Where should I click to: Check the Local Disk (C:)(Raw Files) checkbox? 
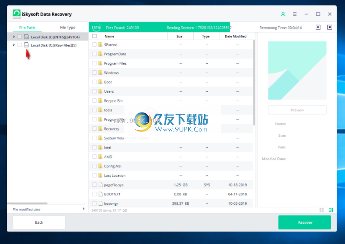[19, 45]
